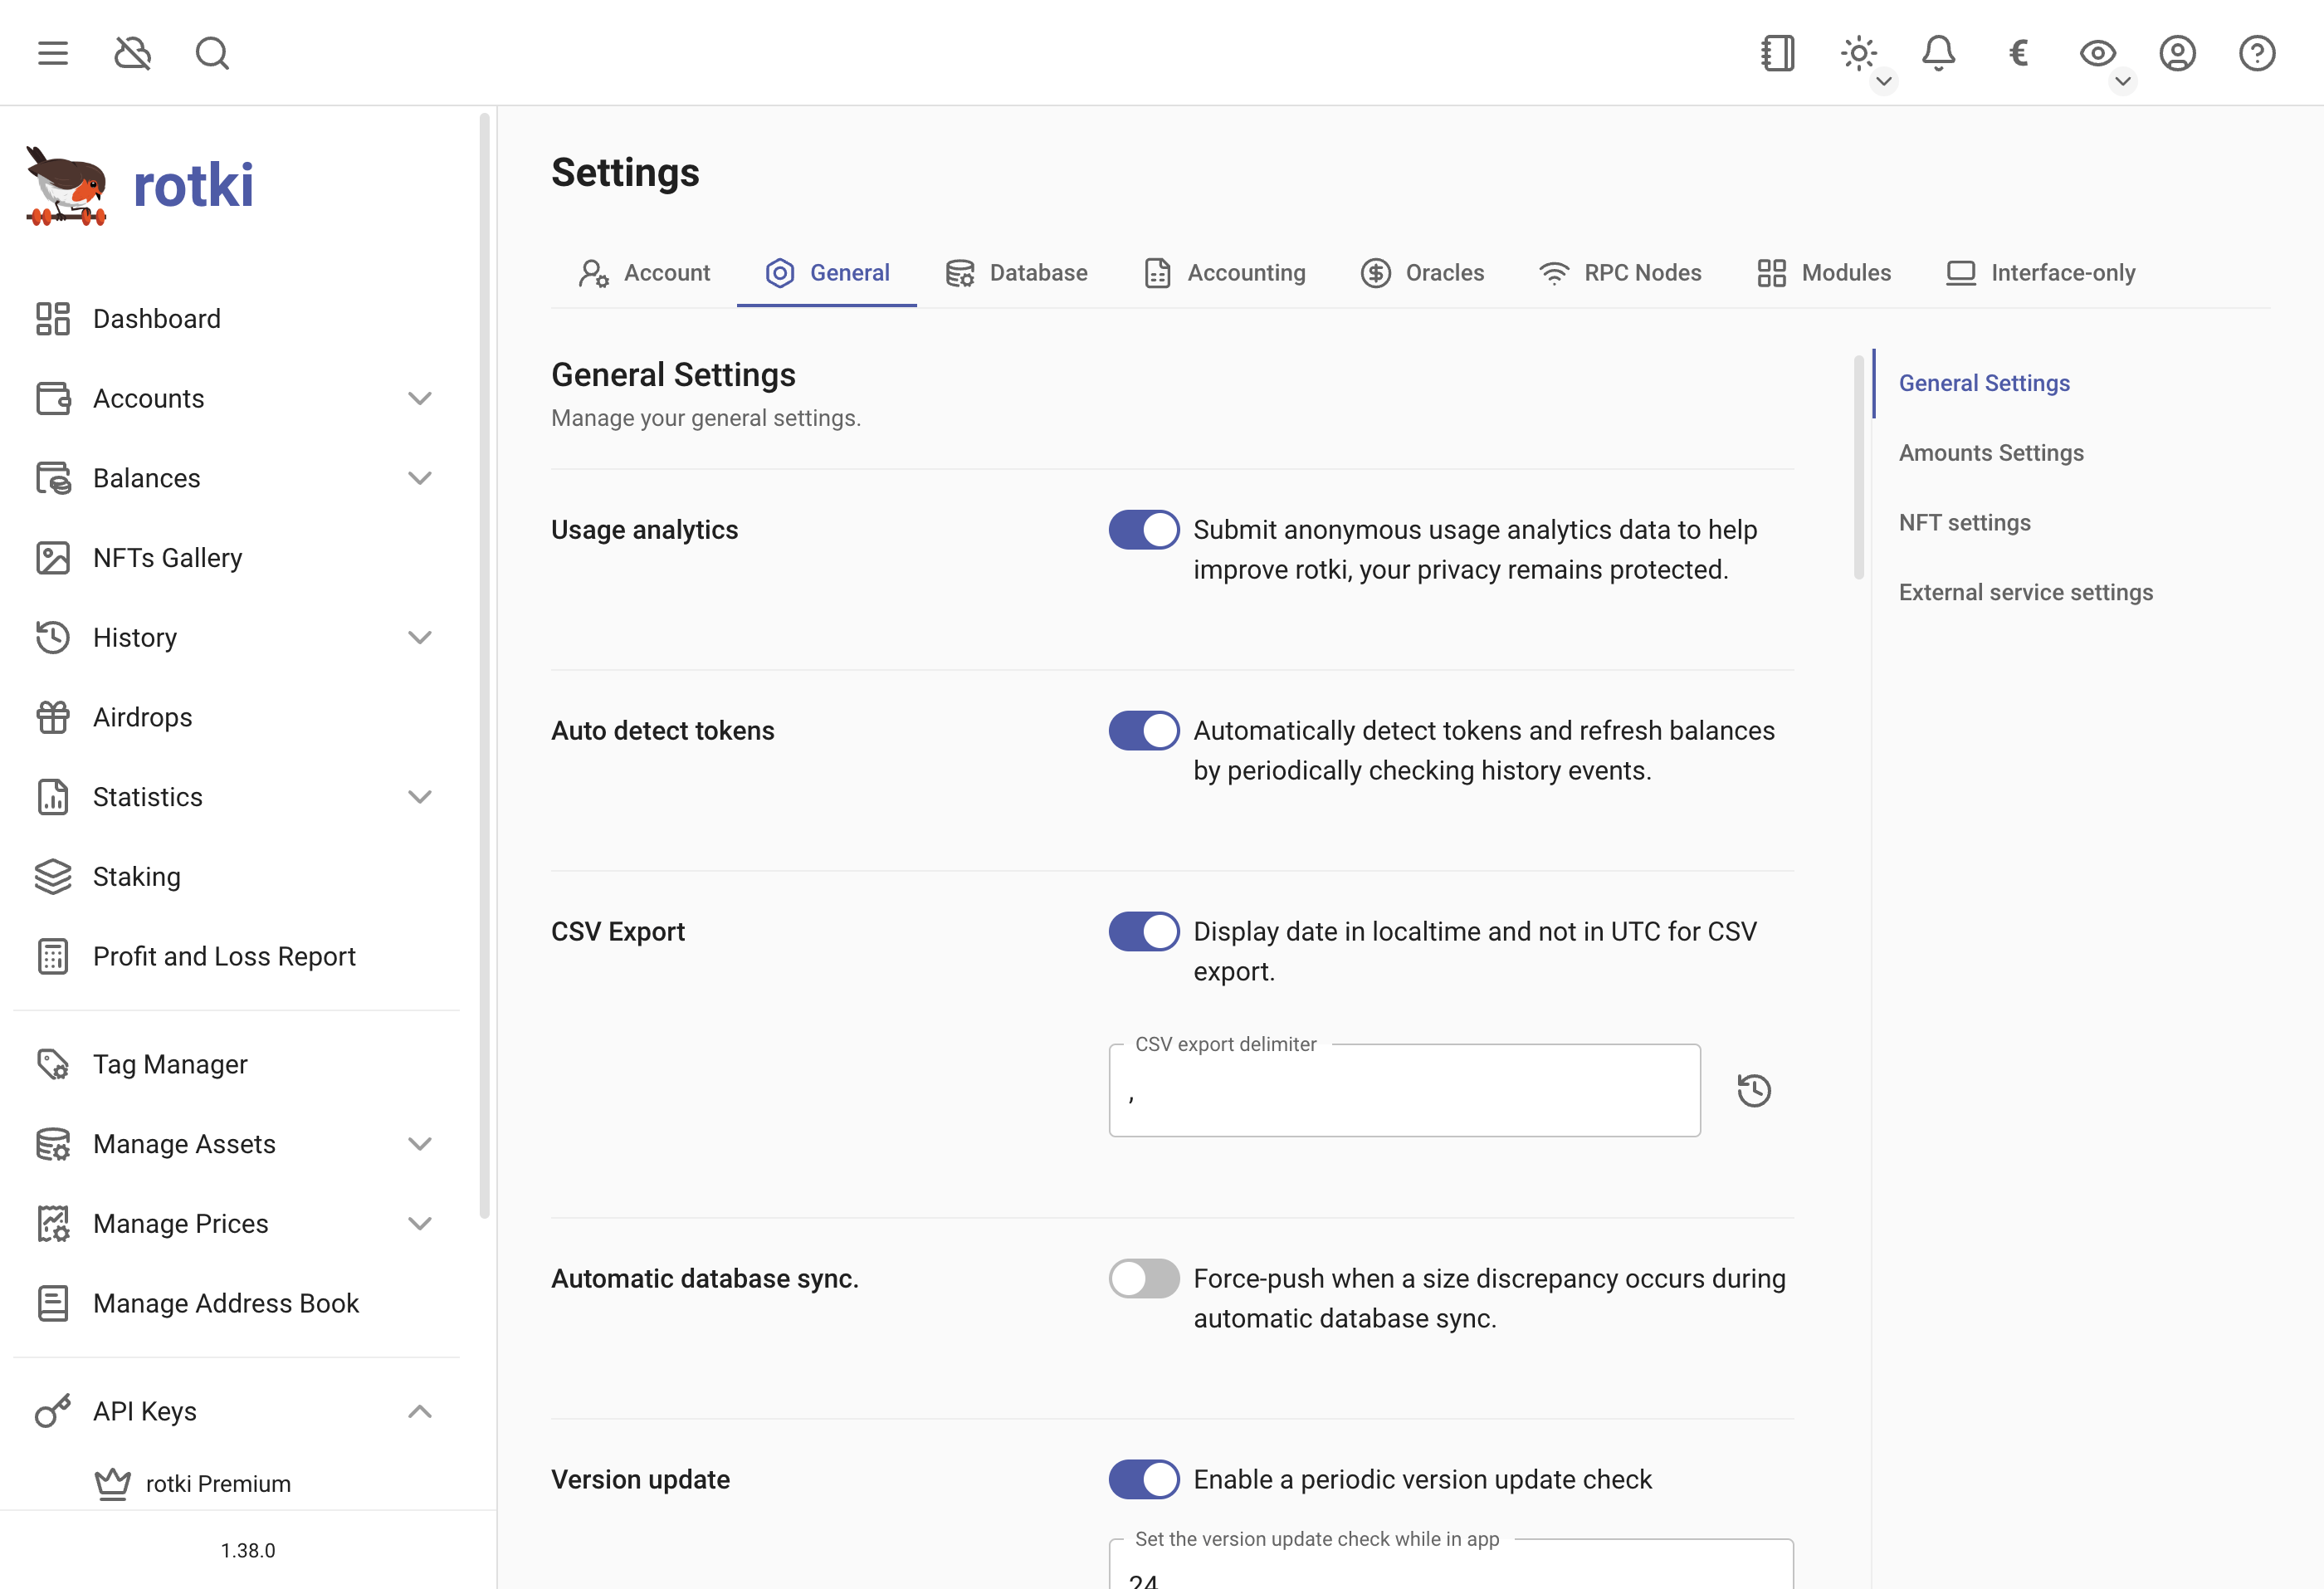Disable auto detect tokens toggle
This screenshot has width=2324, height=1589.
click(1144, 731)
